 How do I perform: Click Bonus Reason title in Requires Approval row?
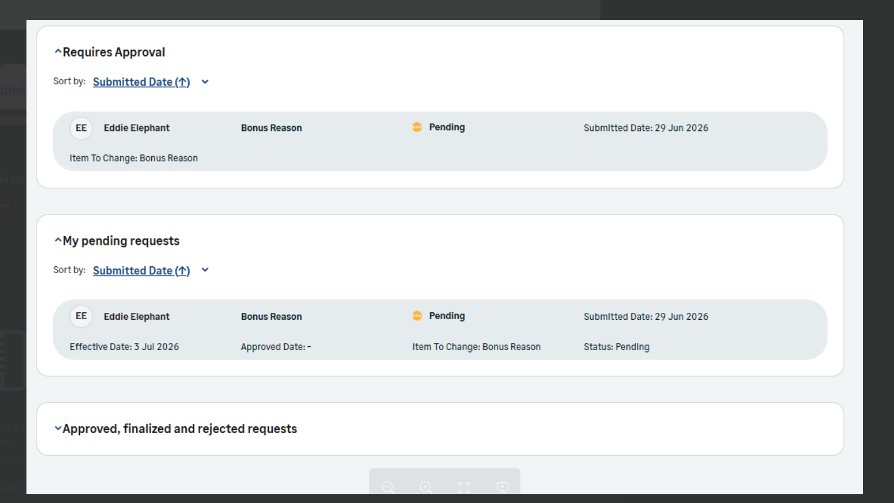coord(272,128)
